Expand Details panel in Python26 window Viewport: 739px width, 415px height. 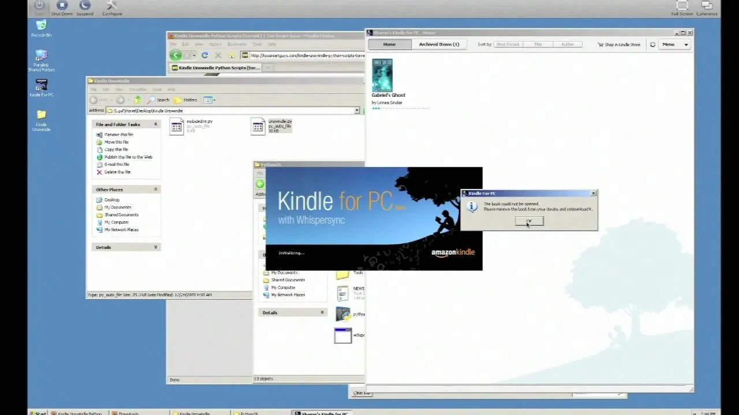coord(322,312)
